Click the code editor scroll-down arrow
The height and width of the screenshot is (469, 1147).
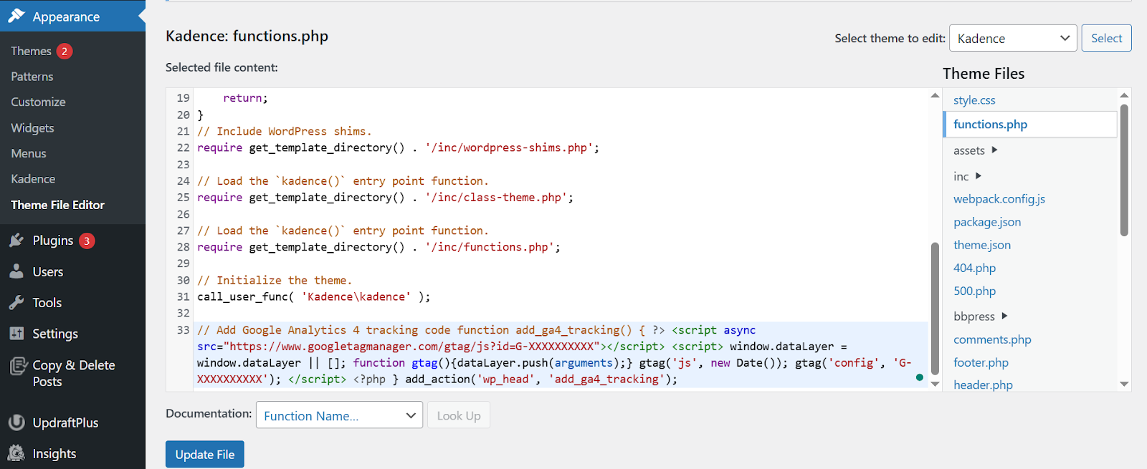935,384
